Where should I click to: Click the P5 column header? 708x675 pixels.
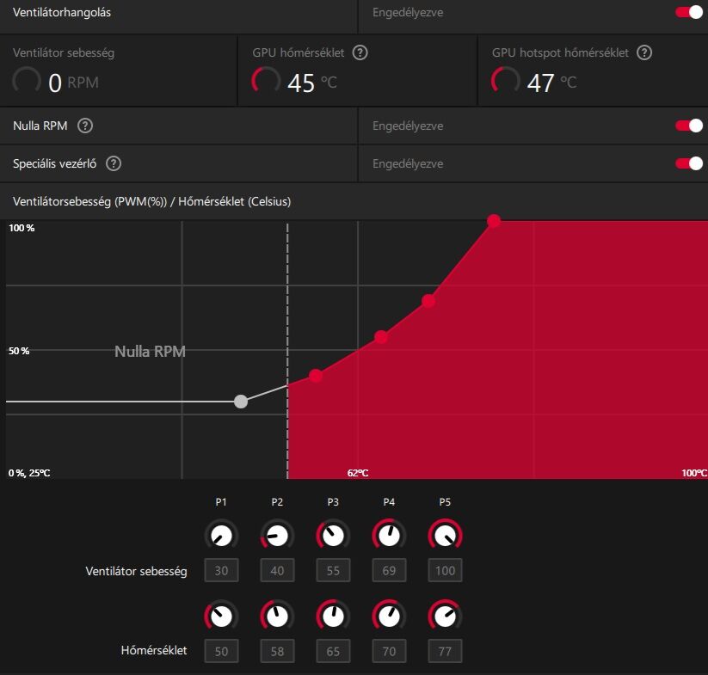point(445,502)
